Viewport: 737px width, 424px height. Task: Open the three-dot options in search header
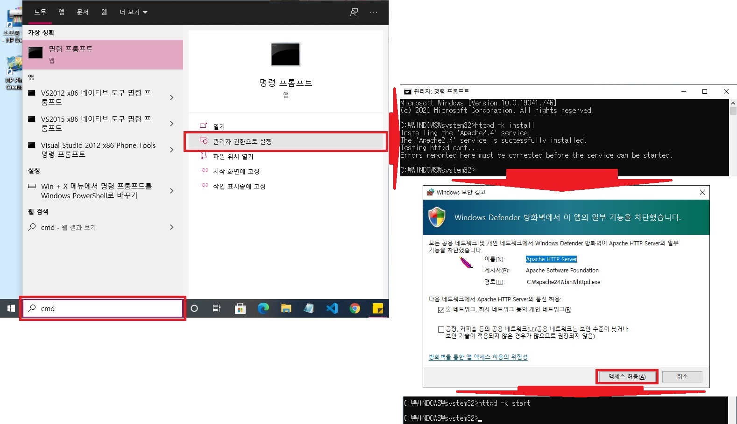pos(374,12)
